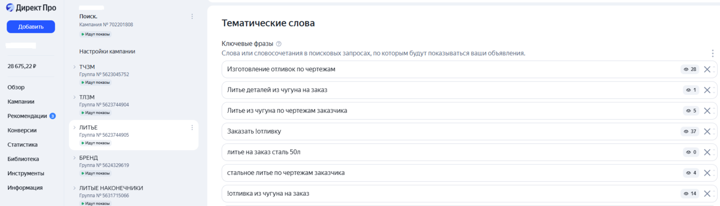Click the eye forecast badge showing 37
This screenshot has width=720, height=206.
point(690,131)
